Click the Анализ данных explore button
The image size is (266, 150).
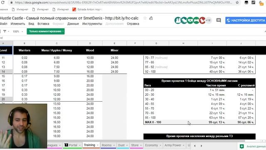click(x=253, y=146)
